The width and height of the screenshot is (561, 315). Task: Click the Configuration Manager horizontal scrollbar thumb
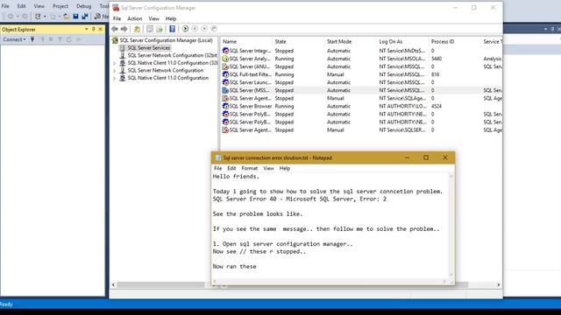[x=161, y=284]
